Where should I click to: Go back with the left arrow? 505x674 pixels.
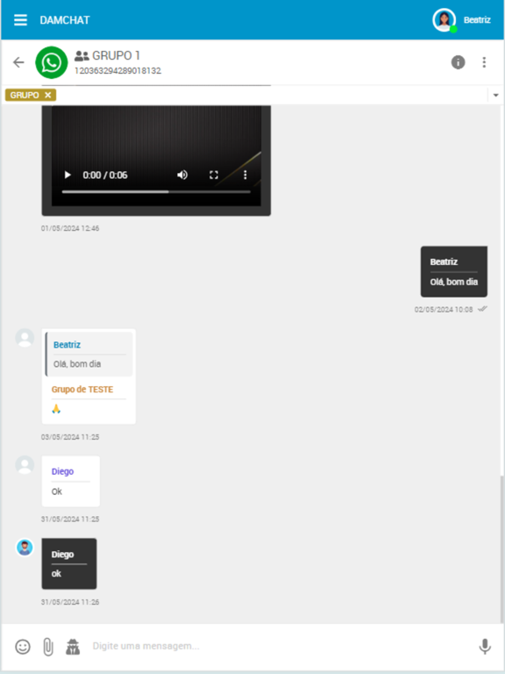[19, 62]
